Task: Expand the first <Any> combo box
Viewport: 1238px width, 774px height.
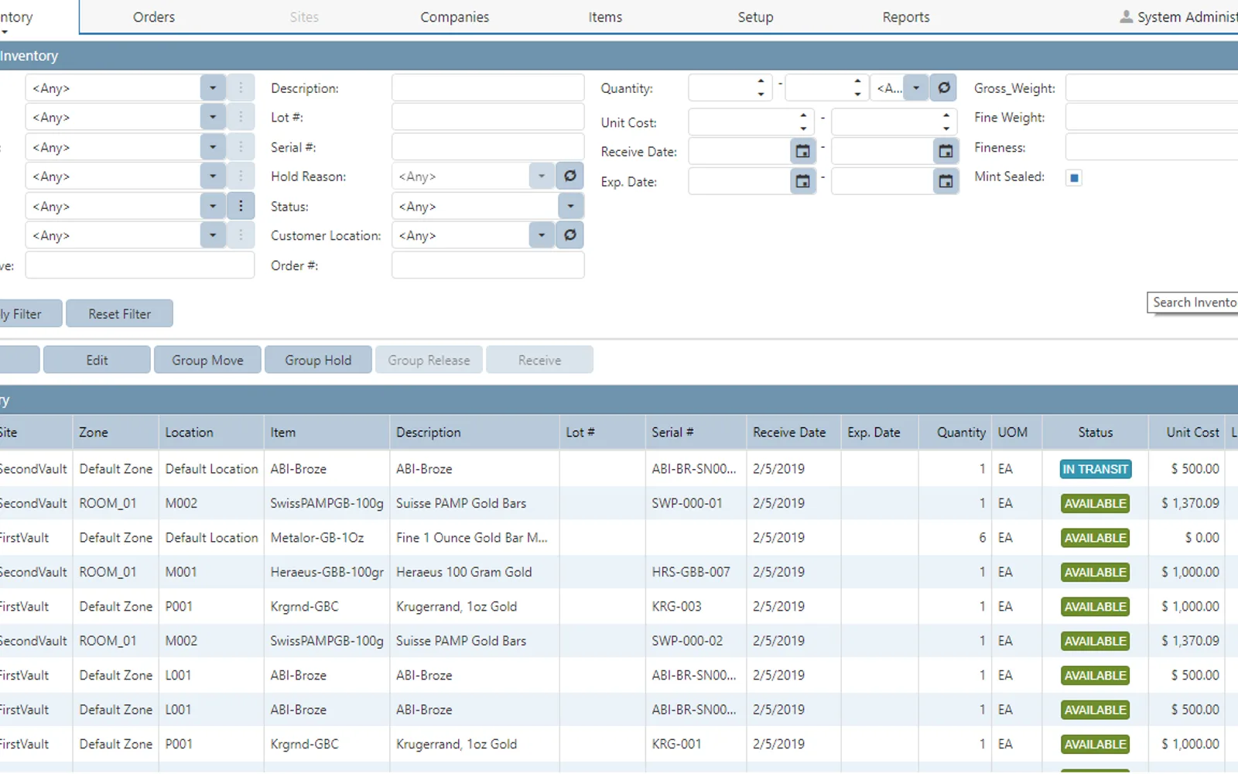Action: (213, 88)
